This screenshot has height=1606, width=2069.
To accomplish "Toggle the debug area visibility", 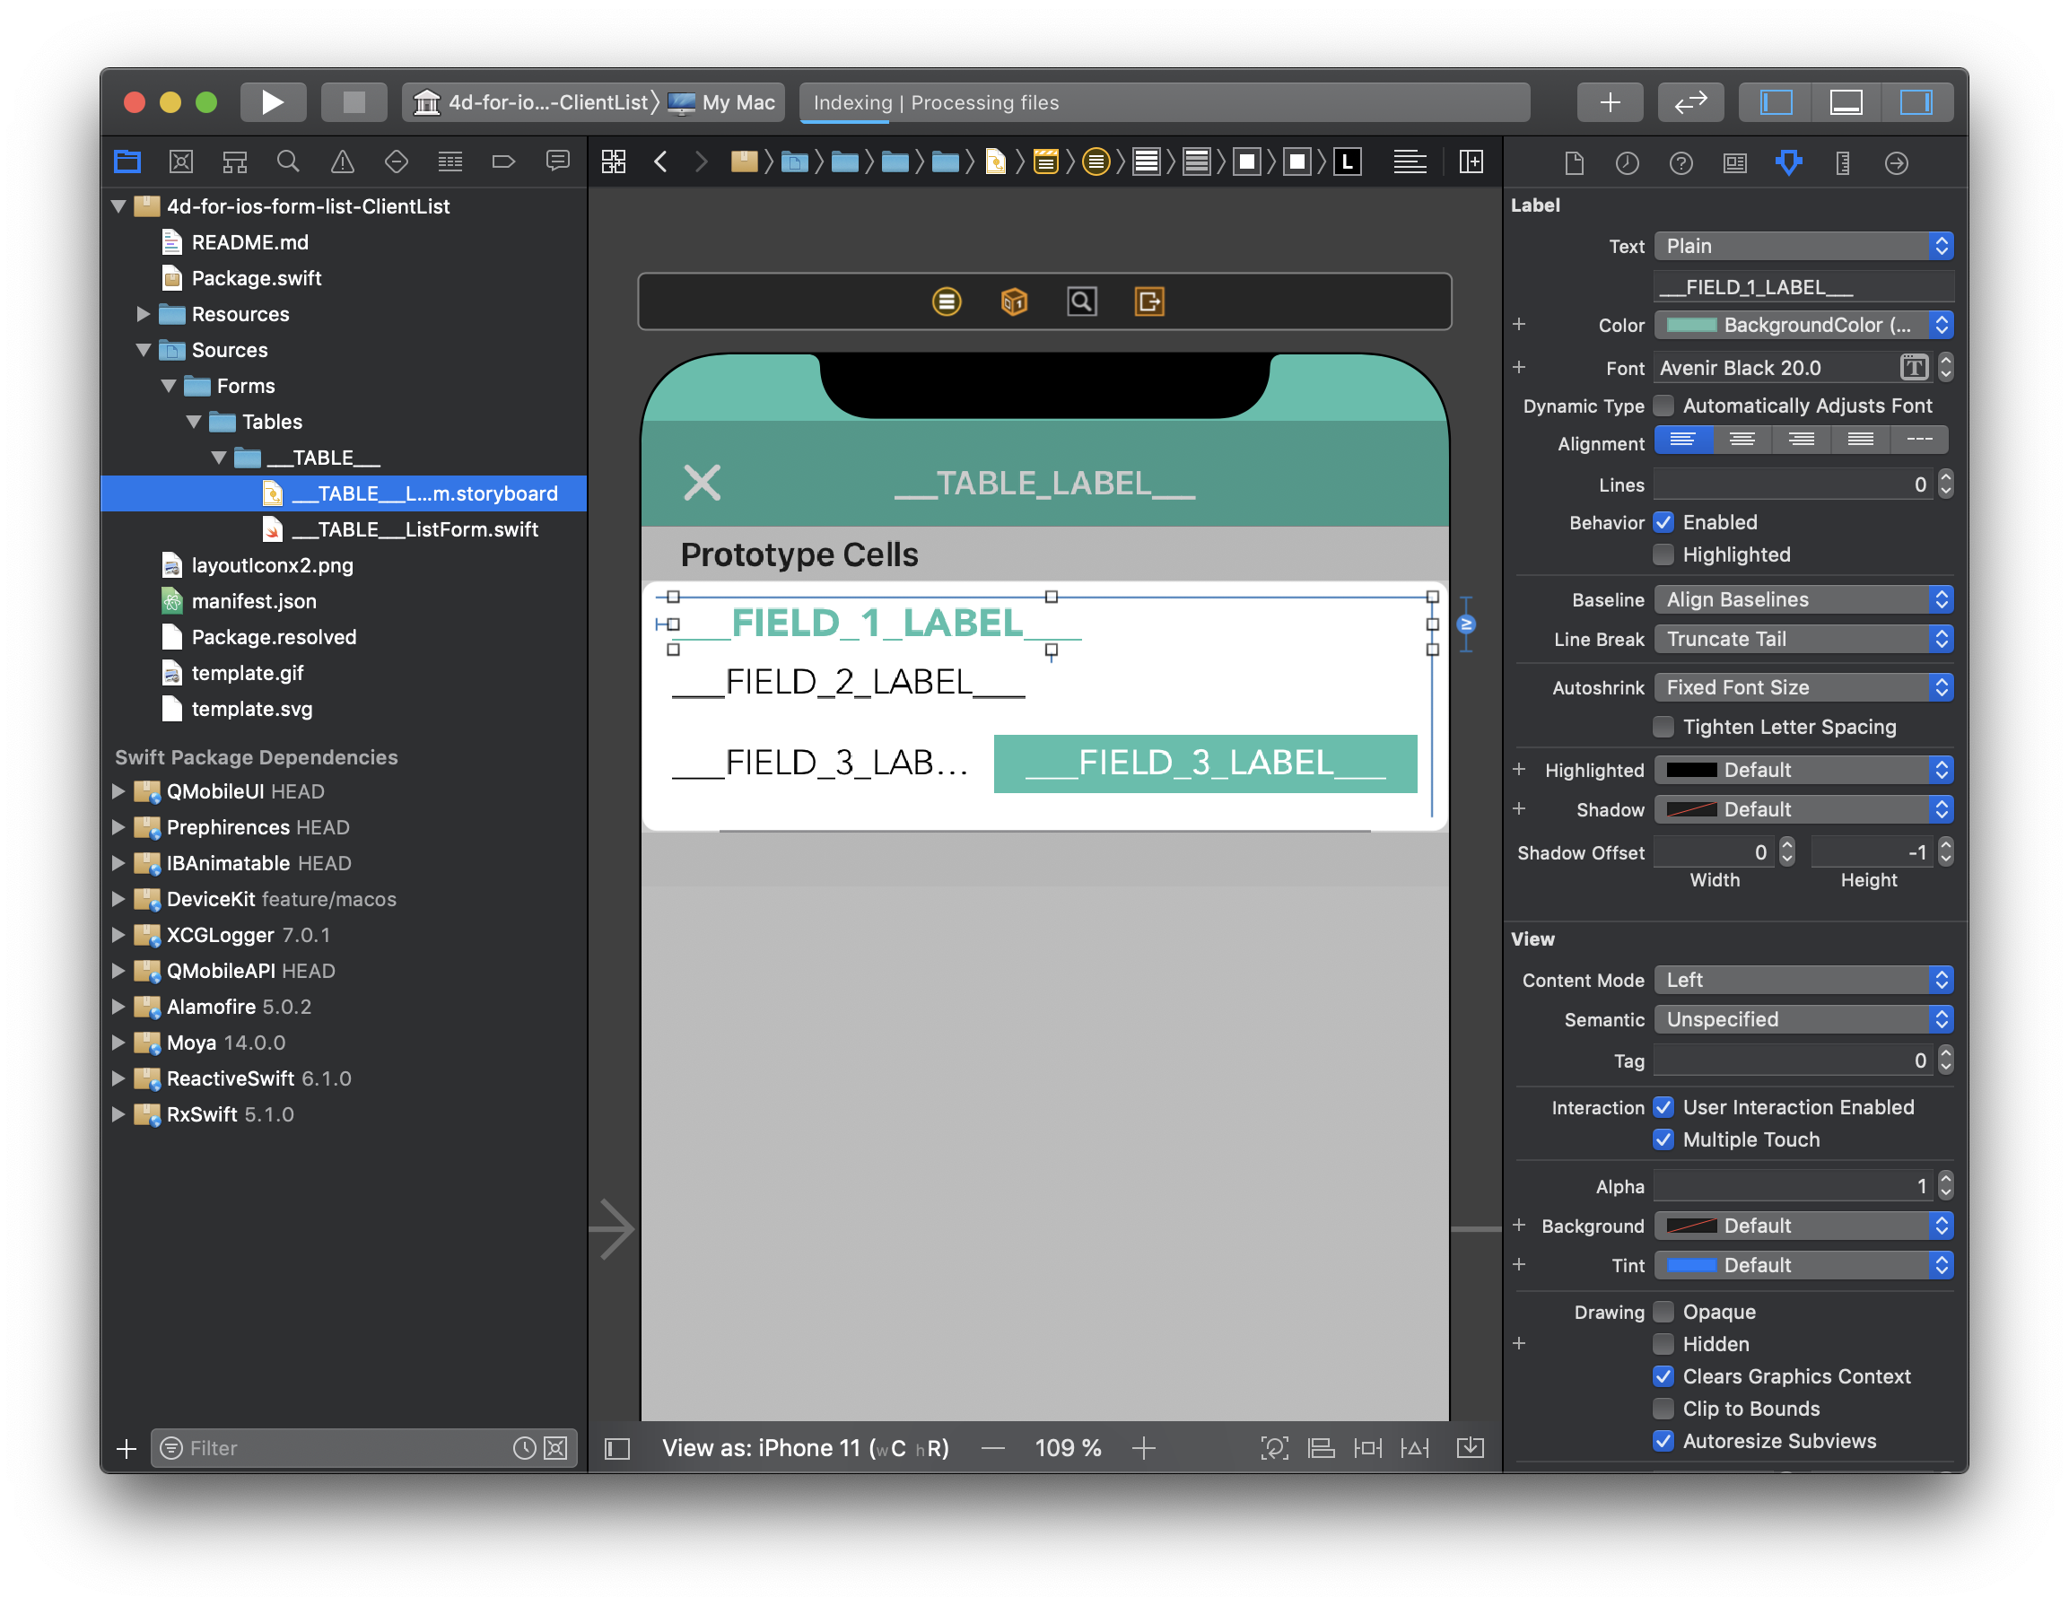I will click(x=1846, y=102).
